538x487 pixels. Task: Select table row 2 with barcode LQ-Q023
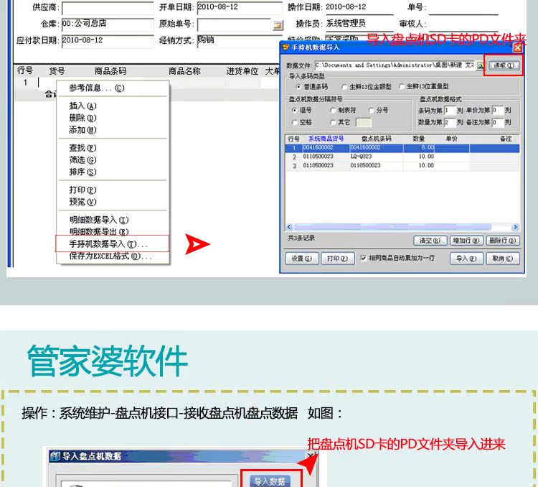pyautogui.click(x=402, y=157)
